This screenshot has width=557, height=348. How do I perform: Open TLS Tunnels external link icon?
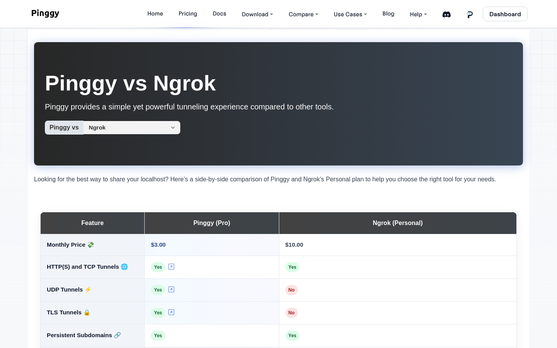tap(171, 312)
